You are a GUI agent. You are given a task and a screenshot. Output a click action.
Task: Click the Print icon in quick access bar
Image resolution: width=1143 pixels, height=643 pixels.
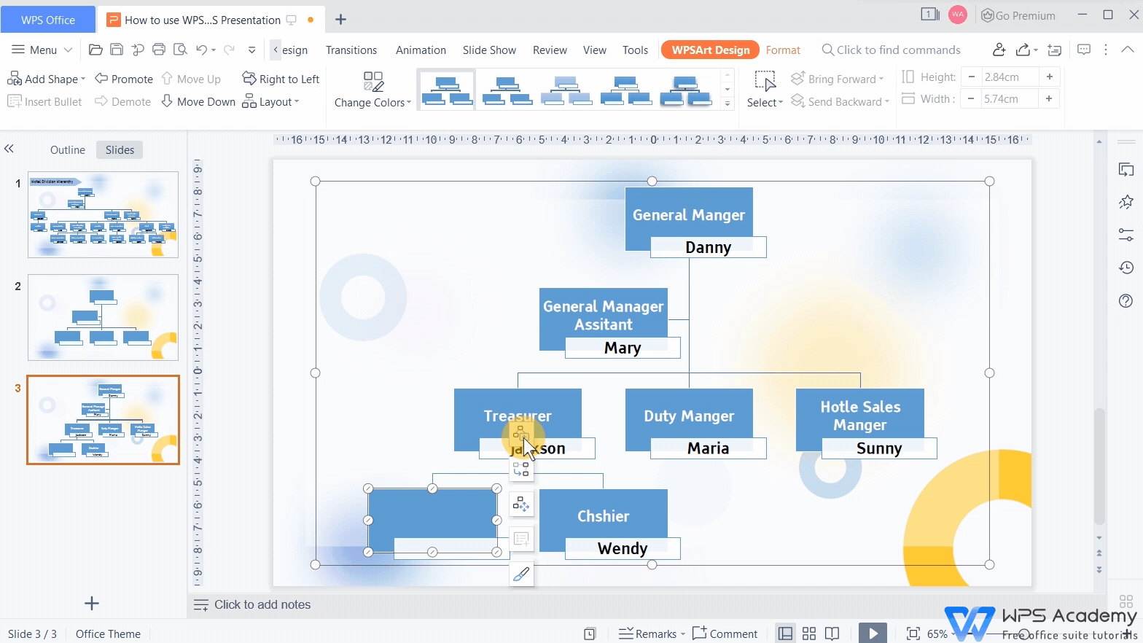(159, 50)
